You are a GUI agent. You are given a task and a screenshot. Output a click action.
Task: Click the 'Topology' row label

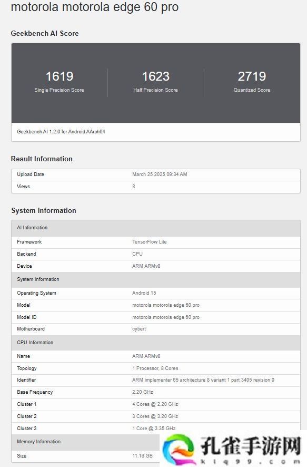click(x=27, y=369)
